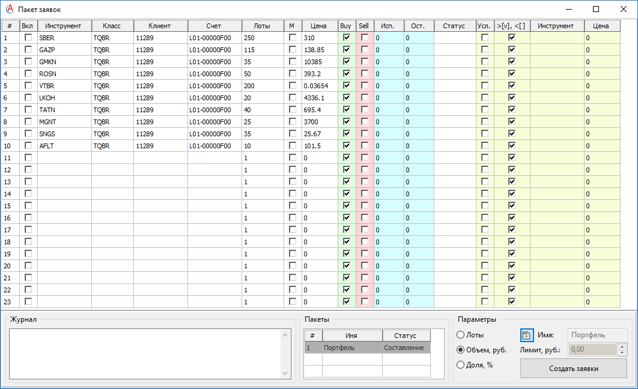638x389 pixels.
Task: Click the save package icon beside Имя
Action: (526, 336)
